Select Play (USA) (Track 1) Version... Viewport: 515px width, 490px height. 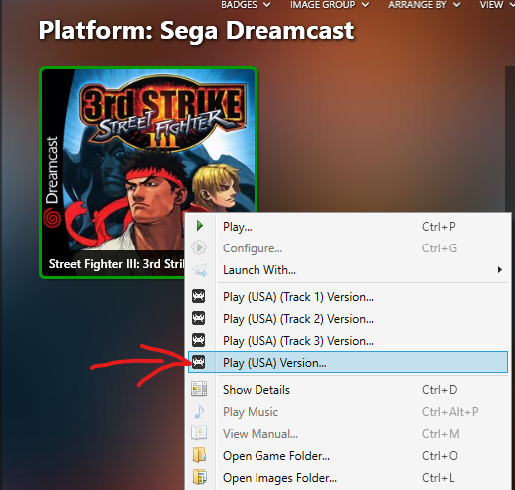point(347,297)
